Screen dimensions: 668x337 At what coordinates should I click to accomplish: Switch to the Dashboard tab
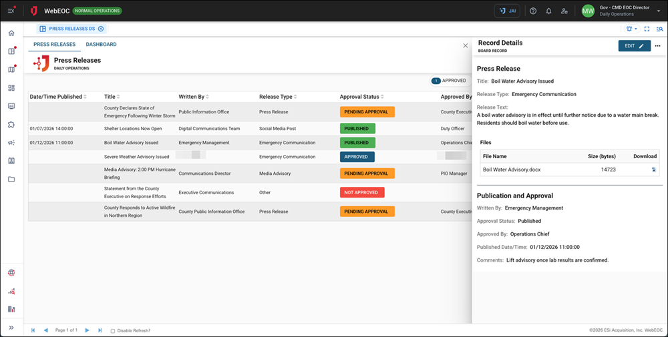click(x=101, y=45)
